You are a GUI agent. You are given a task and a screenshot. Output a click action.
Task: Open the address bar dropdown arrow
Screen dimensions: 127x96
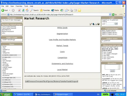[x=110, y=14]
